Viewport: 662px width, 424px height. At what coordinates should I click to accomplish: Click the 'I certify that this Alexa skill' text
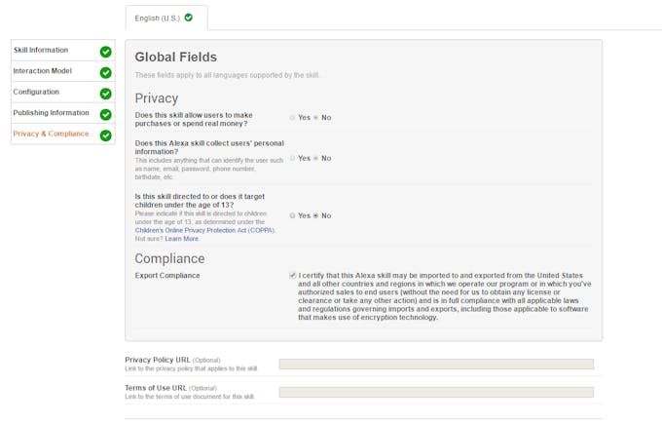(445, 296)
